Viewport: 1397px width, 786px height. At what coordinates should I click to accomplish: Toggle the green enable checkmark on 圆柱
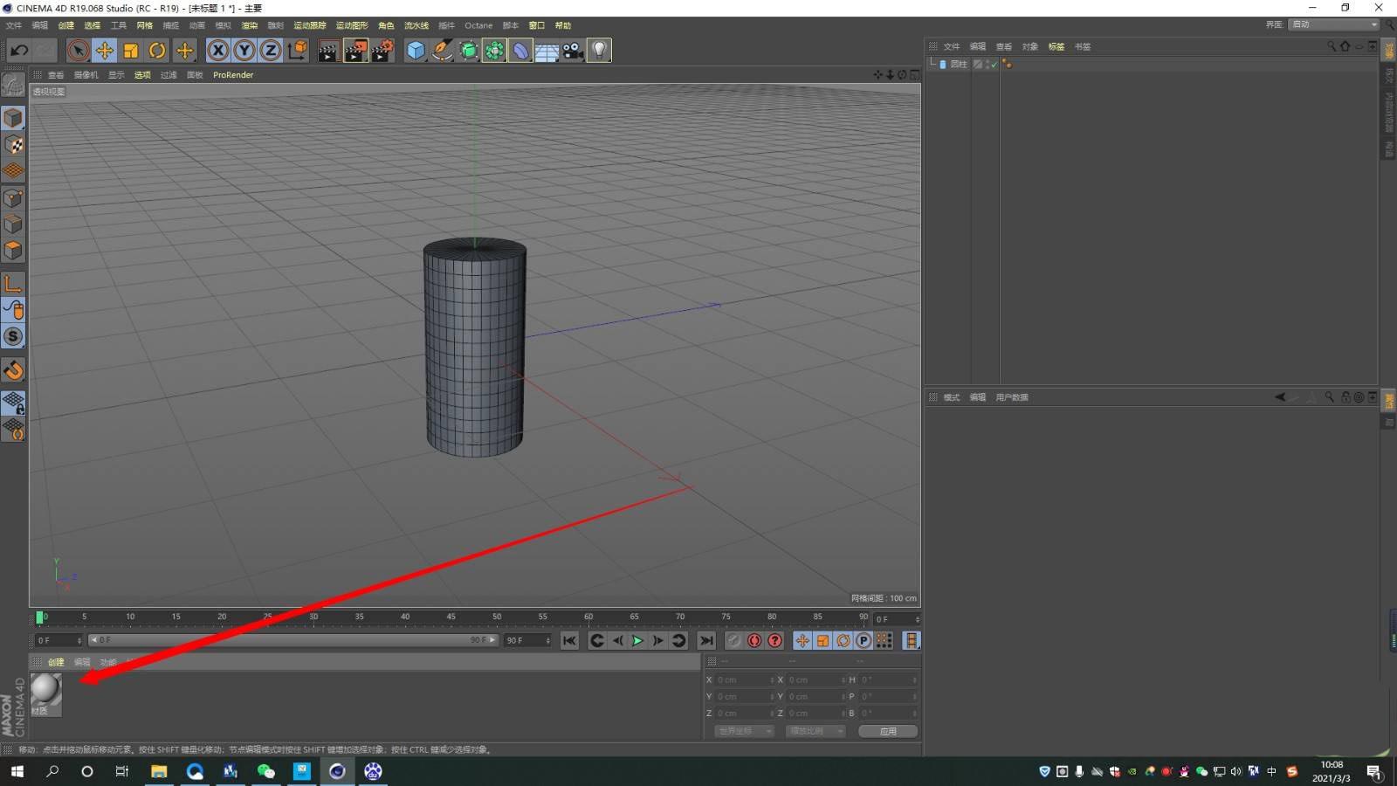click(993, 64)
